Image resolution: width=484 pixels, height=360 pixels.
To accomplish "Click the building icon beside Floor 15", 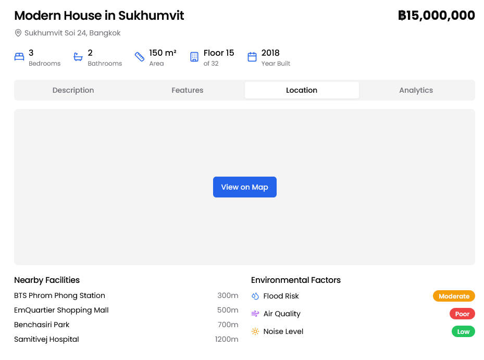I will coord(194,57).
